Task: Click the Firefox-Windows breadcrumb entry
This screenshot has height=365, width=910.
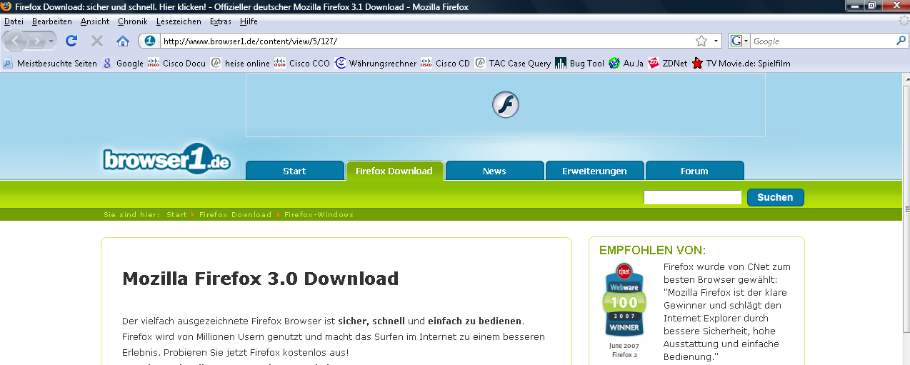Action: click(x=319, y=214)
